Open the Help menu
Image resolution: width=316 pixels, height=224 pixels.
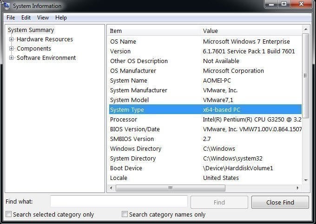pyautogui.click(x=61, y=18)
